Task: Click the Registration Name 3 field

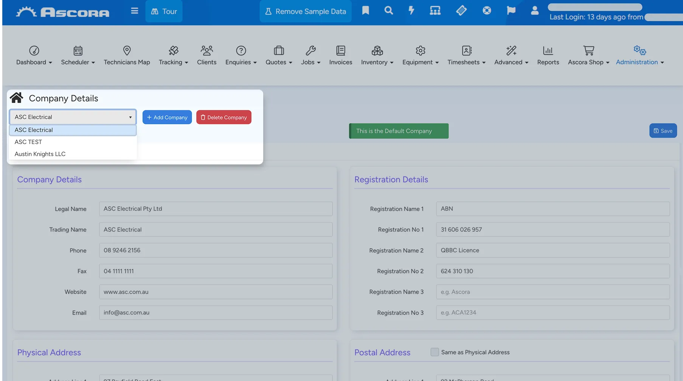Action: [x=553, y=292]
